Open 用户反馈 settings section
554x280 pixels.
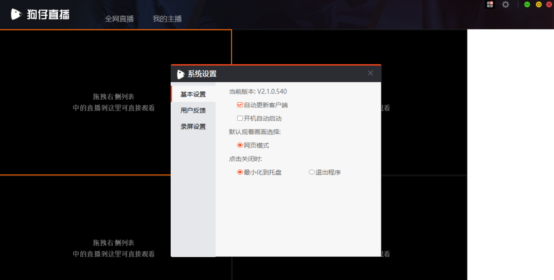[193, 110]
